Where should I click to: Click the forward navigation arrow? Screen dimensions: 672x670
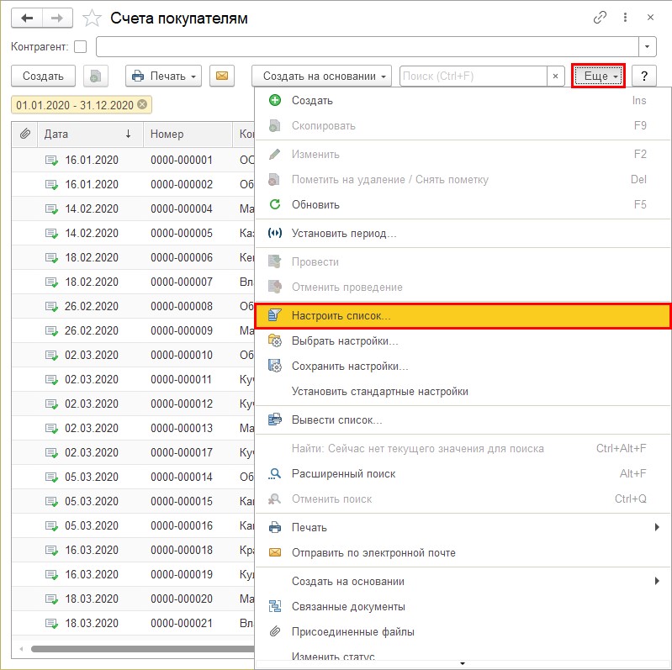coord(56,18)
